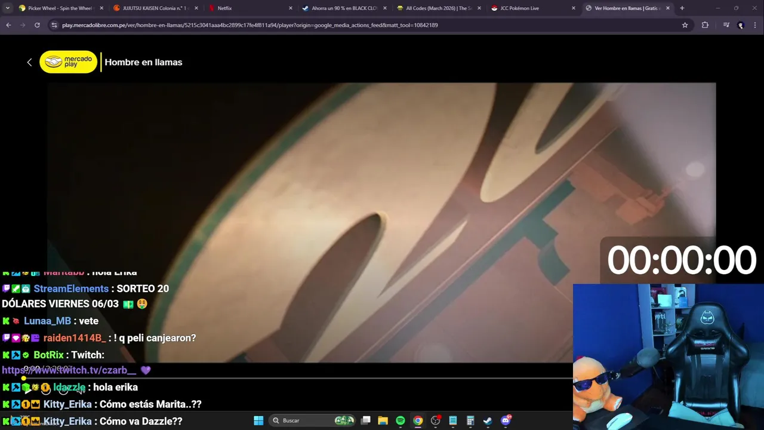Switch to the Ahorra un 90% tab
764x430 pixels.
pyautogui.click(x=344, y=8)
